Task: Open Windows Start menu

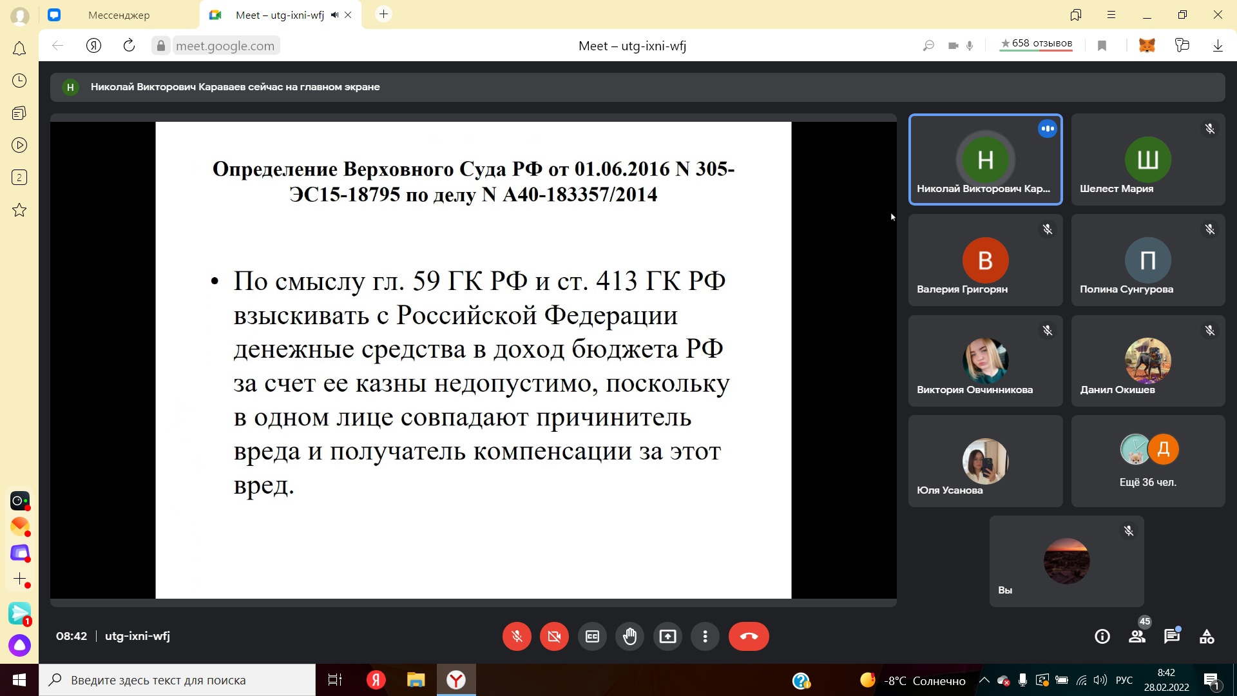Action: coord(19,680)
